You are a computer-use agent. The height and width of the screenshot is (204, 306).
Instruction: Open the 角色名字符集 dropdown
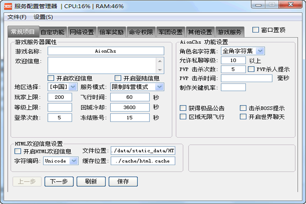[x=260, y=51]
